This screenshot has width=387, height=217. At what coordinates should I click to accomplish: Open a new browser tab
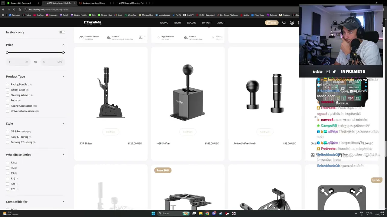(x=152, y=3)
